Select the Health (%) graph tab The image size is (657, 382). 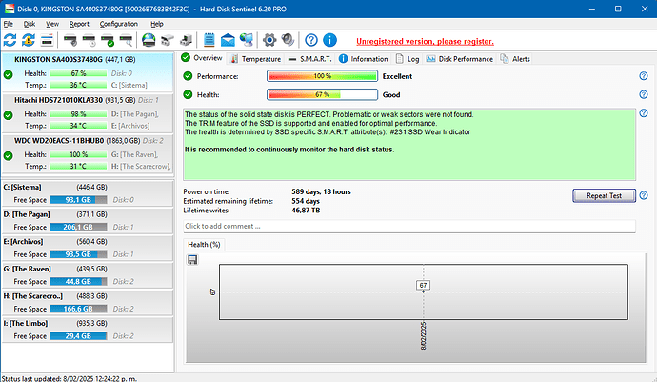[x=204, y=245]
